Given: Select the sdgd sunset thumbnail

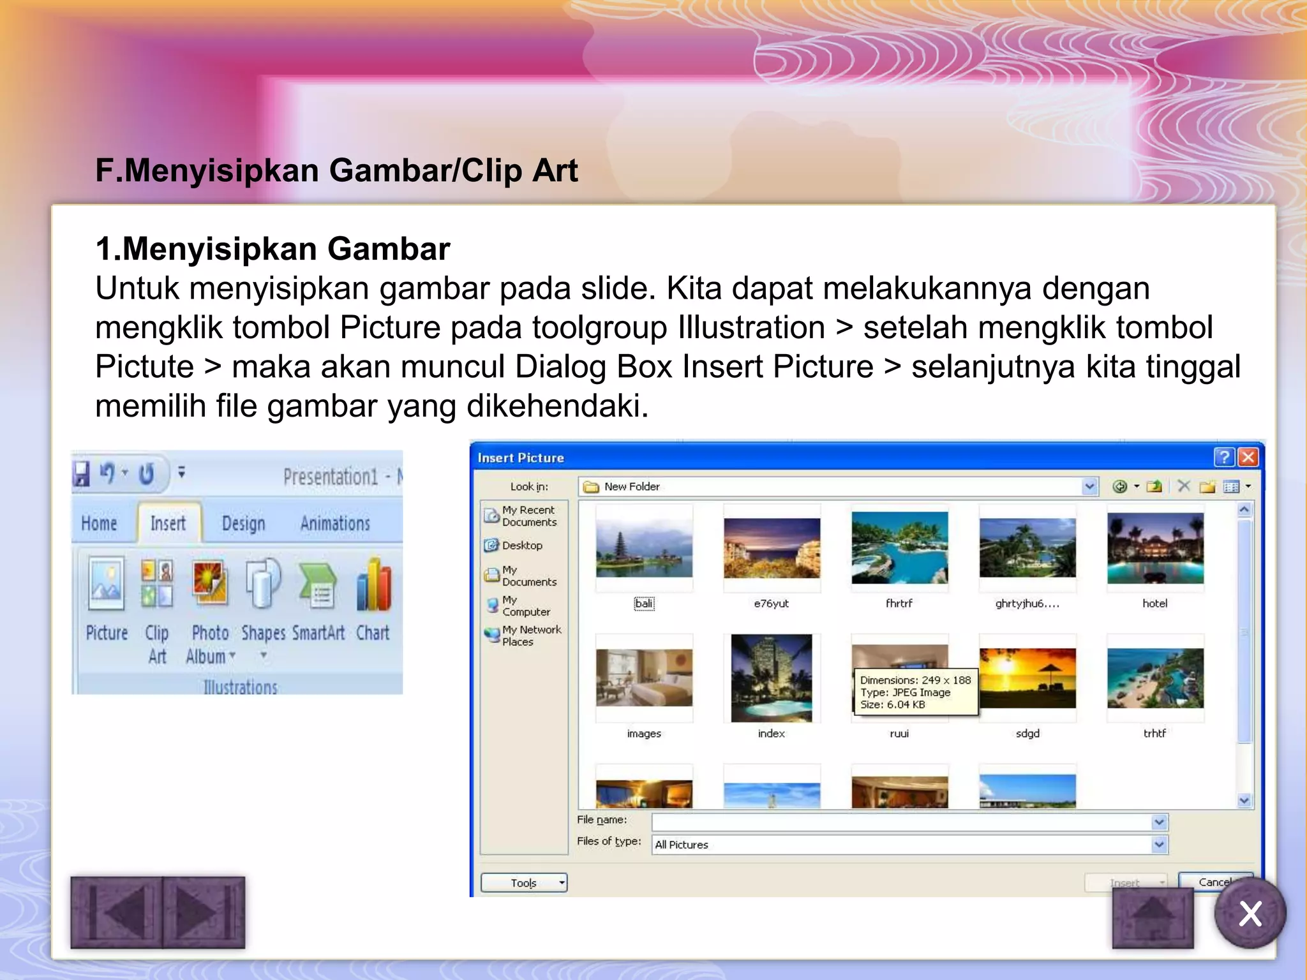Looking at the screenshot, I should [1027, 678].
